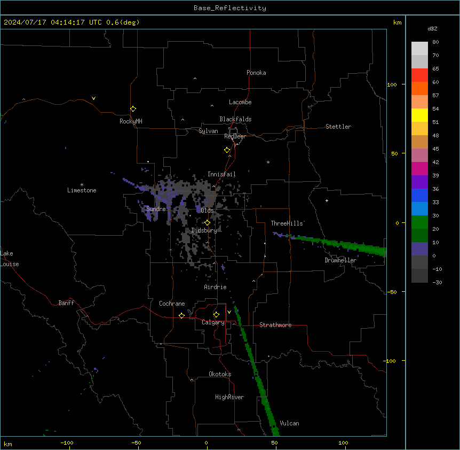Click the yellow diamond marker near Didsbury
The height and width of the screenshot is (450, 460).
pos(208,223)
